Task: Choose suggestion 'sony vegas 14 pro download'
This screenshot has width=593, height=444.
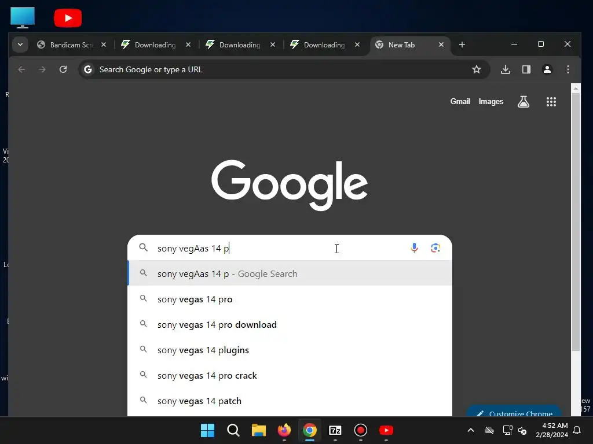Action: (x=290, y=325)
